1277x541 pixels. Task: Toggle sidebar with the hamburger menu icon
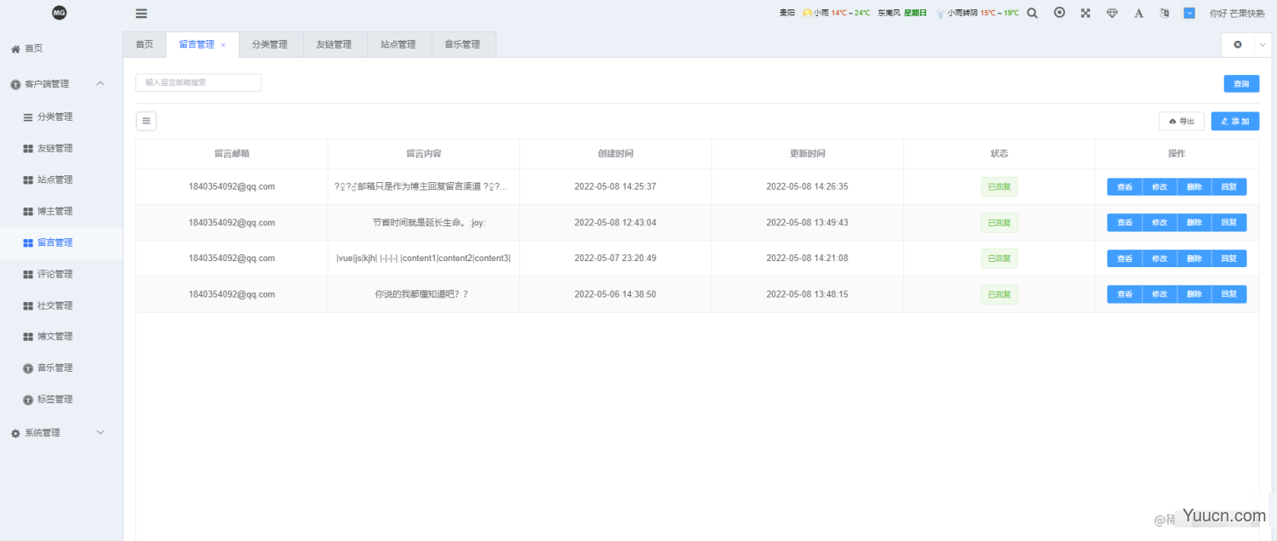click(141, 13)
